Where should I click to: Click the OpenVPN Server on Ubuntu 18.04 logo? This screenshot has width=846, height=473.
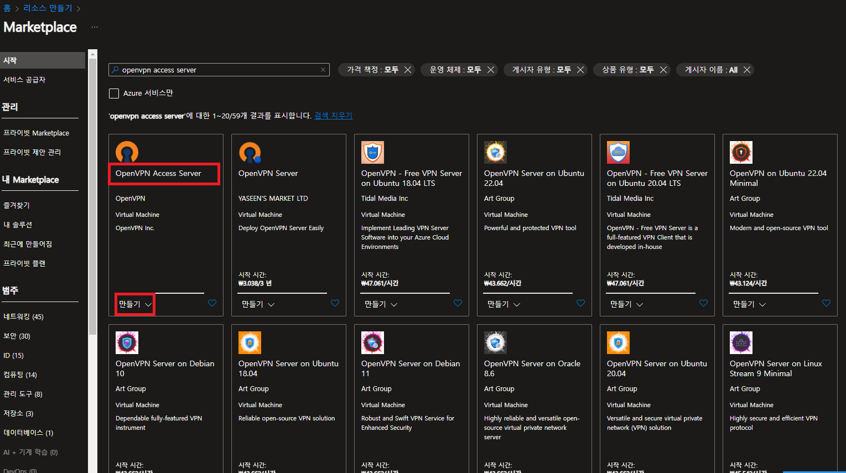tap(250, 342)
